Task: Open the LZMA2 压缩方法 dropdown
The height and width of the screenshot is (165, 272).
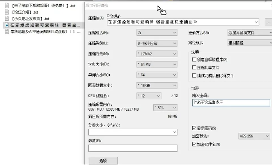Action: click(x=157, y=54)
